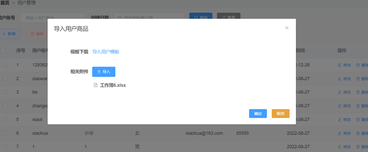
Task: Click the 小华 name cell
Action: click(89, 133)
